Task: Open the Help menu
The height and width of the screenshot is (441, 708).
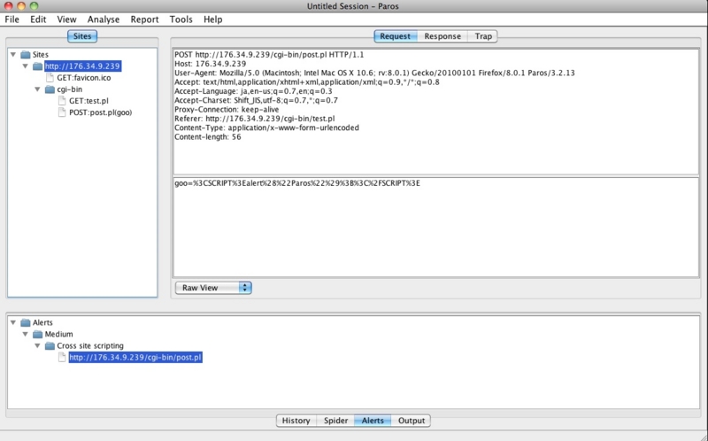Action: pos(212,19)
